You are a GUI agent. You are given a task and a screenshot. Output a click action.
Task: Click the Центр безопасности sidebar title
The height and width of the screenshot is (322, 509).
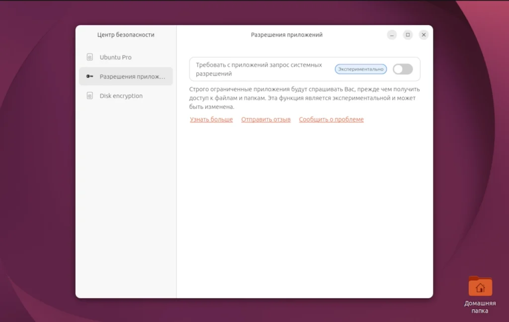click(126, 35)
